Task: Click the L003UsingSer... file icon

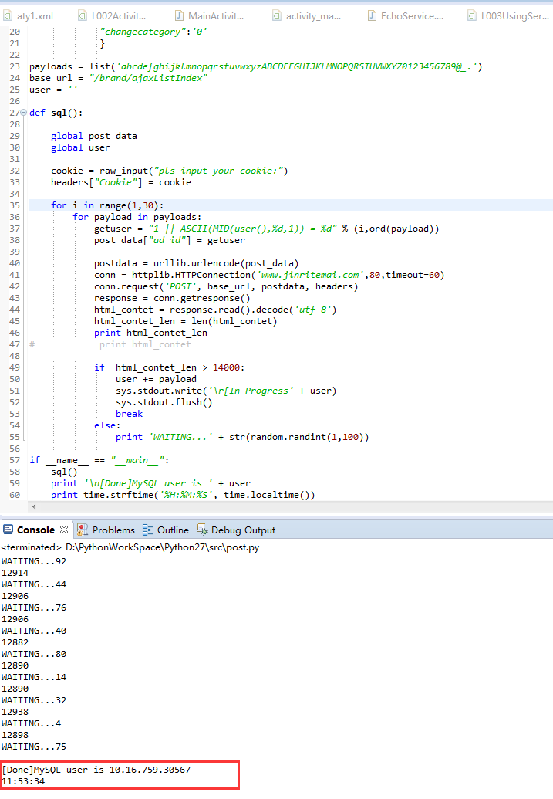Action: [472, 15]
